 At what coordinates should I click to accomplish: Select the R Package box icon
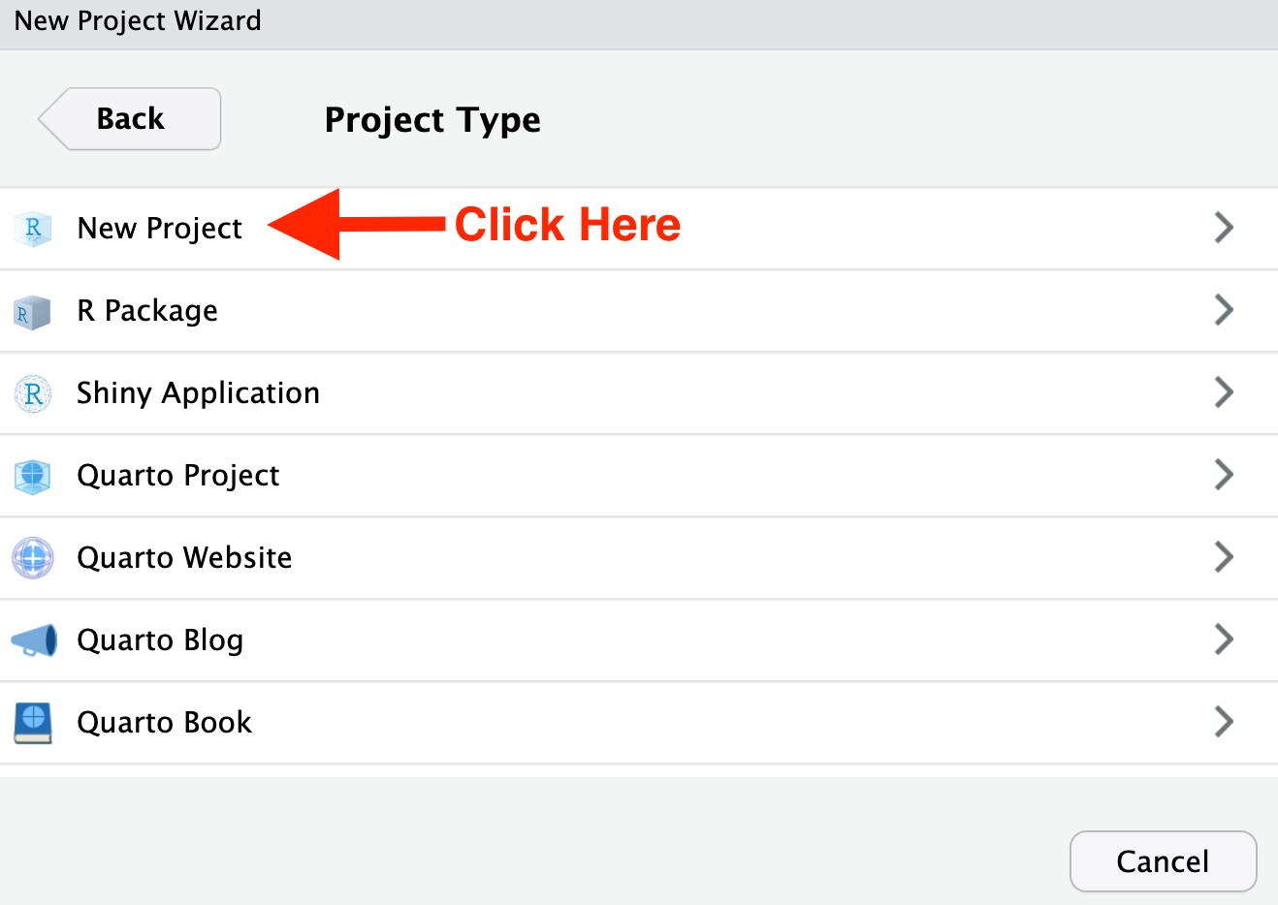[x=33, y=310]
